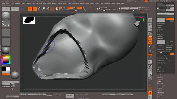Click the lock icon on right shelf
This screenshot has width=177, height=99.
click(x=150, y=51)
